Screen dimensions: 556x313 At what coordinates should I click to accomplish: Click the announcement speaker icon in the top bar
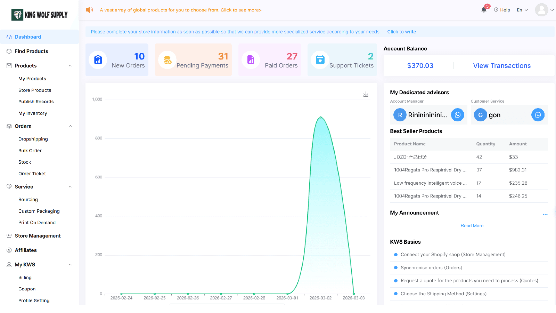click(x=89, y=10)
